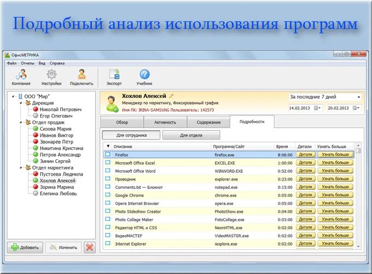Switch to the Содержание tab

[x=208, y=122]
